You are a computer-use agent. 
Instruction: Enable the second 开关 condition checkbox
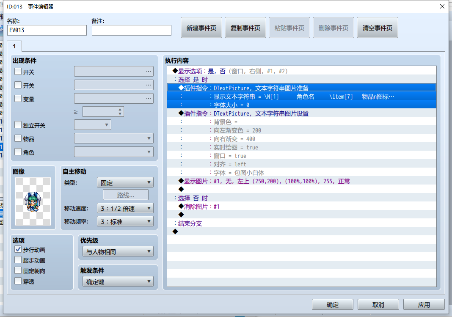click(18, 85)
